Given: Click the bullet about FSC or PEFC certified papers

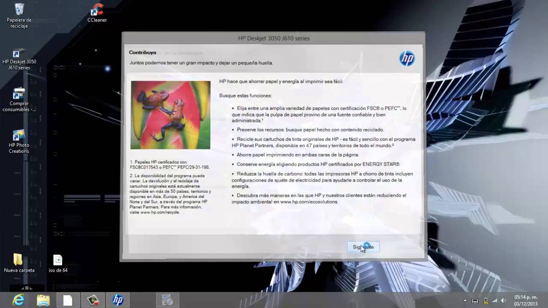Looking at the screenshot, I should [319, 115].
